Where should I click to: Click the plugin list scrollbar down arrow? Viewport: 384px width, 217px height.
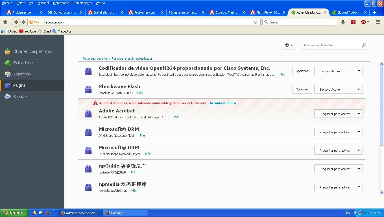[381, 193]
